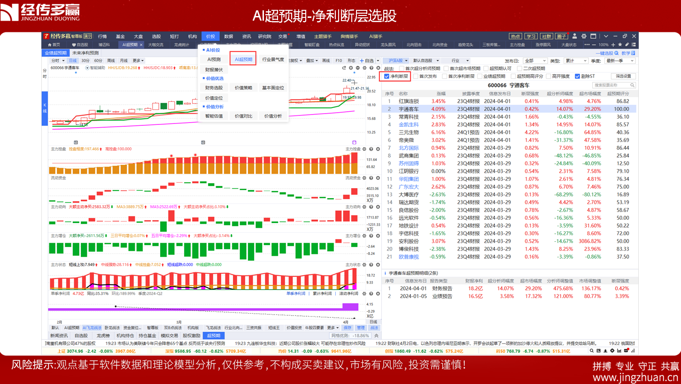Select 行业景气度 in the 价投 menu
The height and width of the screenshot is (384, 681).
pos(273,60)
